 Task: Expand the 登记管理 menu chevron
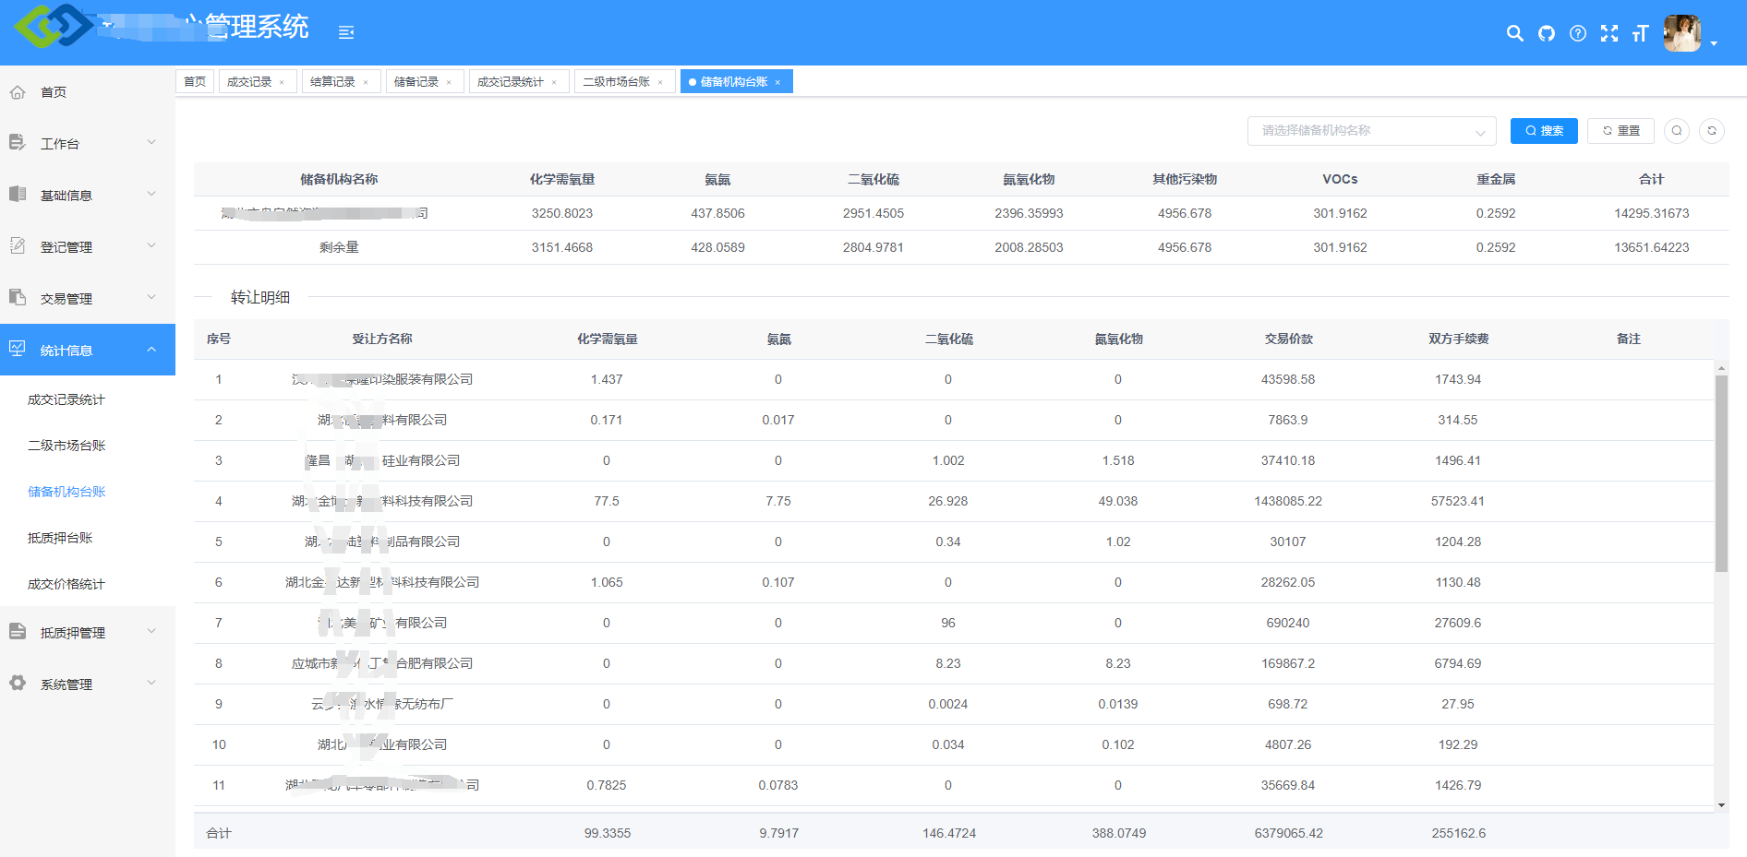pos(151,245)
